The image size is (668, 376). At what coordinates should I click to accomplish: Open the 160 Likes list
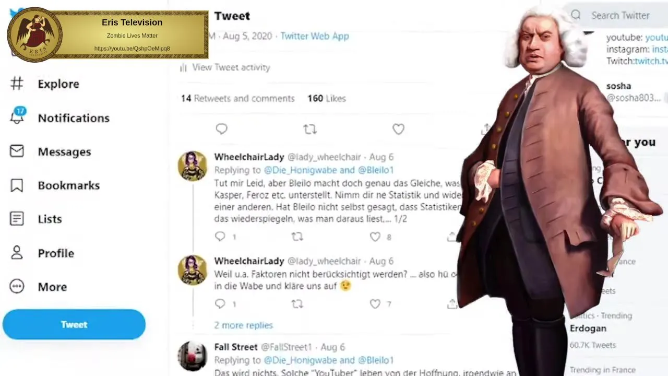tap(327, 98)
